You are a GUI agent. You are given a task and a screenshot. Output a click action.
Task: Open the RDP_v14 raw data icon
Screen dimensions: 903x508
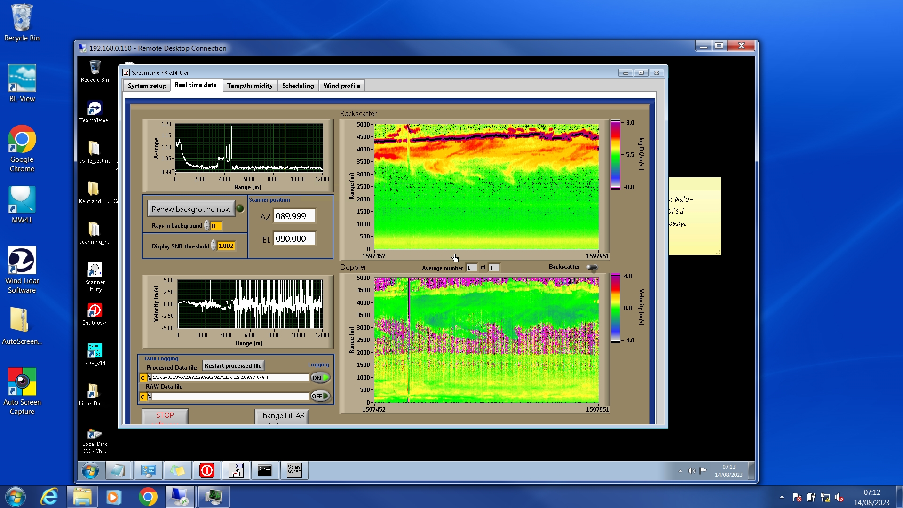[95, 351]
